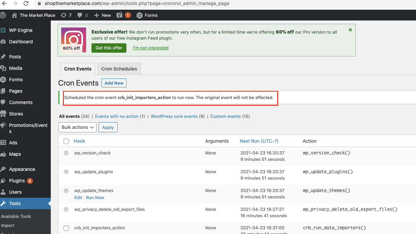Switch to the Cron Schedules tab
The width and height of the screenshot is (416, 234).
coord(119,69)
